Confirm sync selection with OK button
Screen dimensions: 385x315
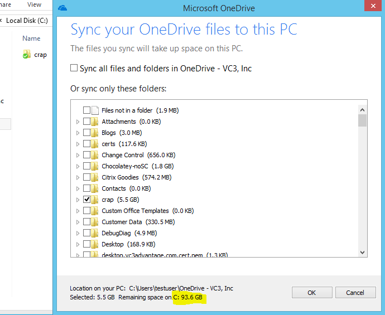(x=312, y=293)
